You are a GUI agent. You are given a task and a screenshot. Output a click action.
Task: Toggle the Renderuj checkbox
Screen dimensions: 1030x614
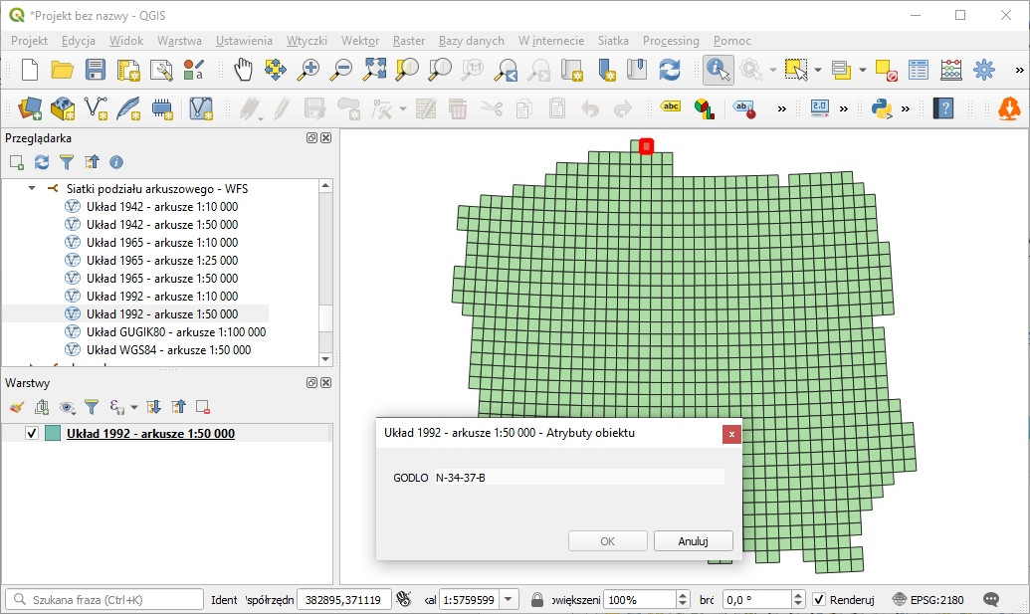(819, 600)
